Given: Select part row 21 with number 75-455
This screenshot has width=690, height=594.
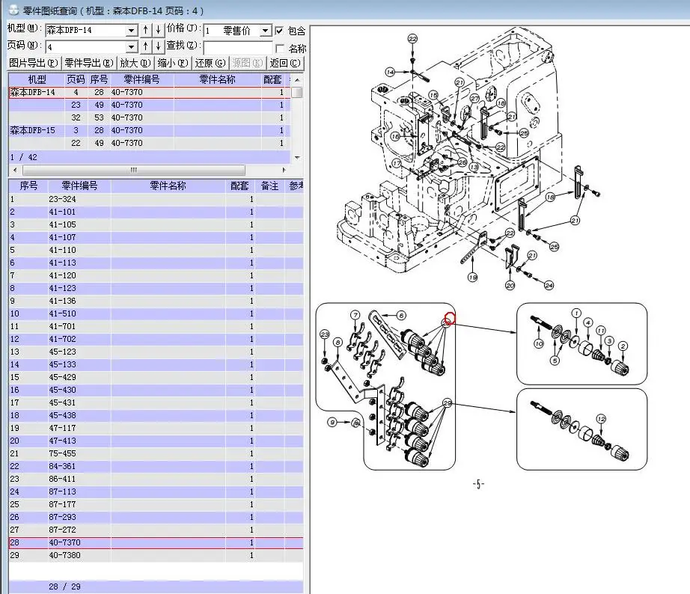Looking at the screenshot, I should pyautogui.click(x=156, y=453).
